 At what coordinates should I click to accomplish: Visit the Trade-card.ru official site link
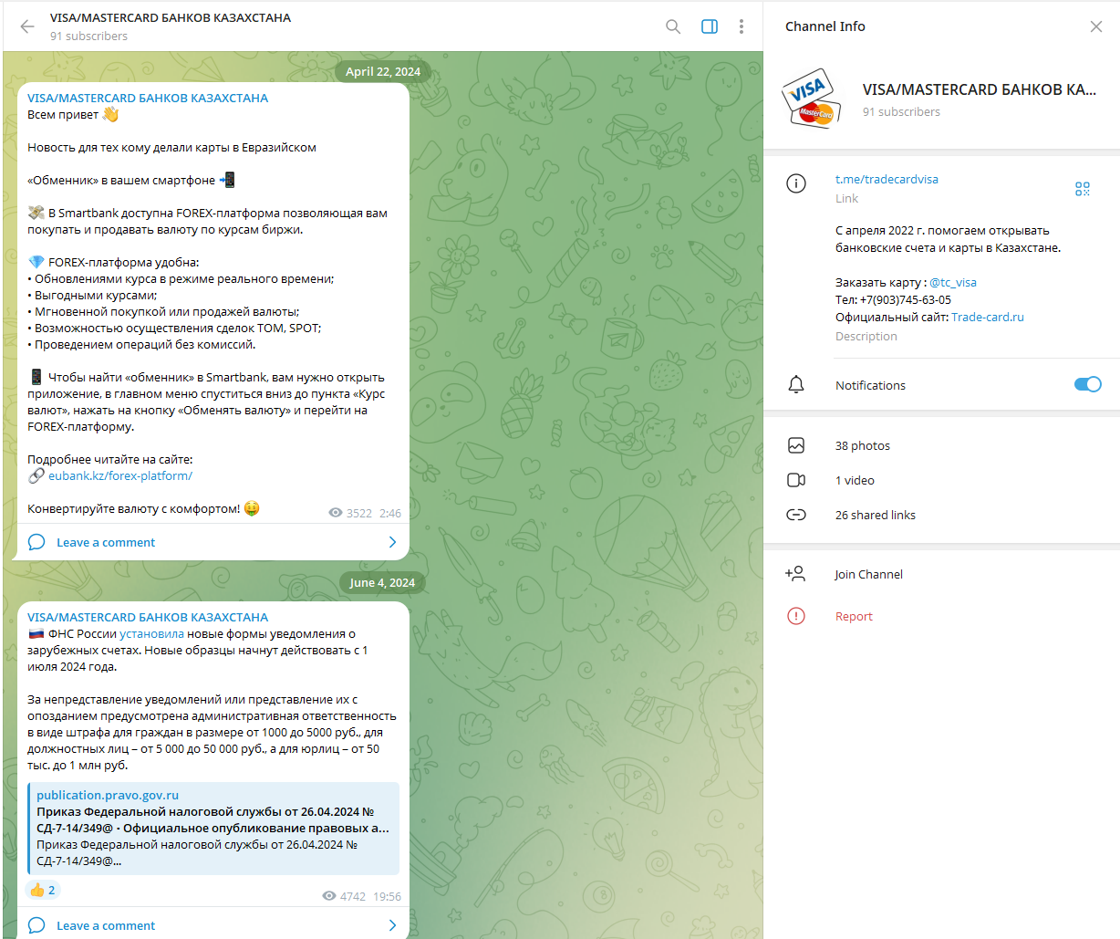click(987, 317)
